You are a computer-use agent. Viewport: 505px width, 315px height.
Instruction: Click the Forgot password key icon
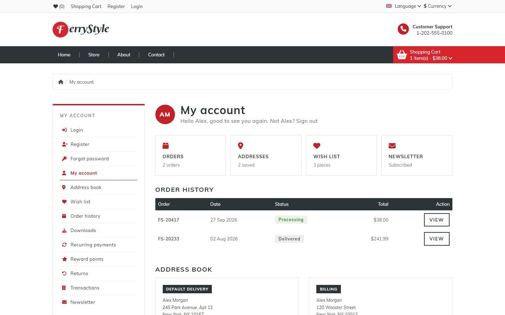[x=64, y=159]
